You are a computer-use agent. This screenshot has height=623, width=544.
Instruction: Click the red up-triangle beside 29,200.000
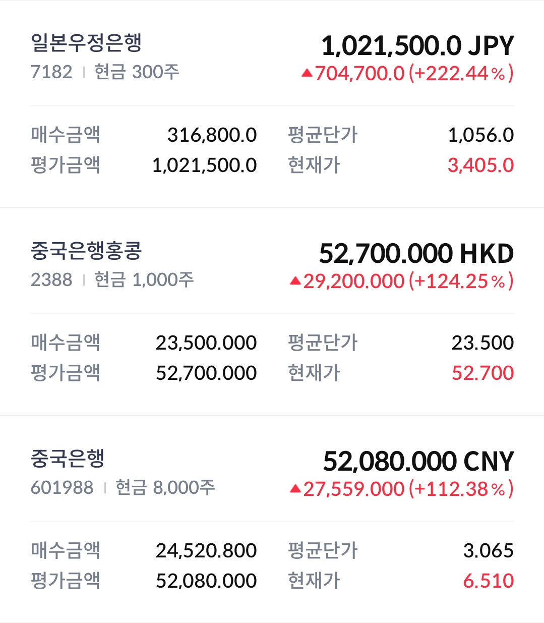tap(295, 281)
